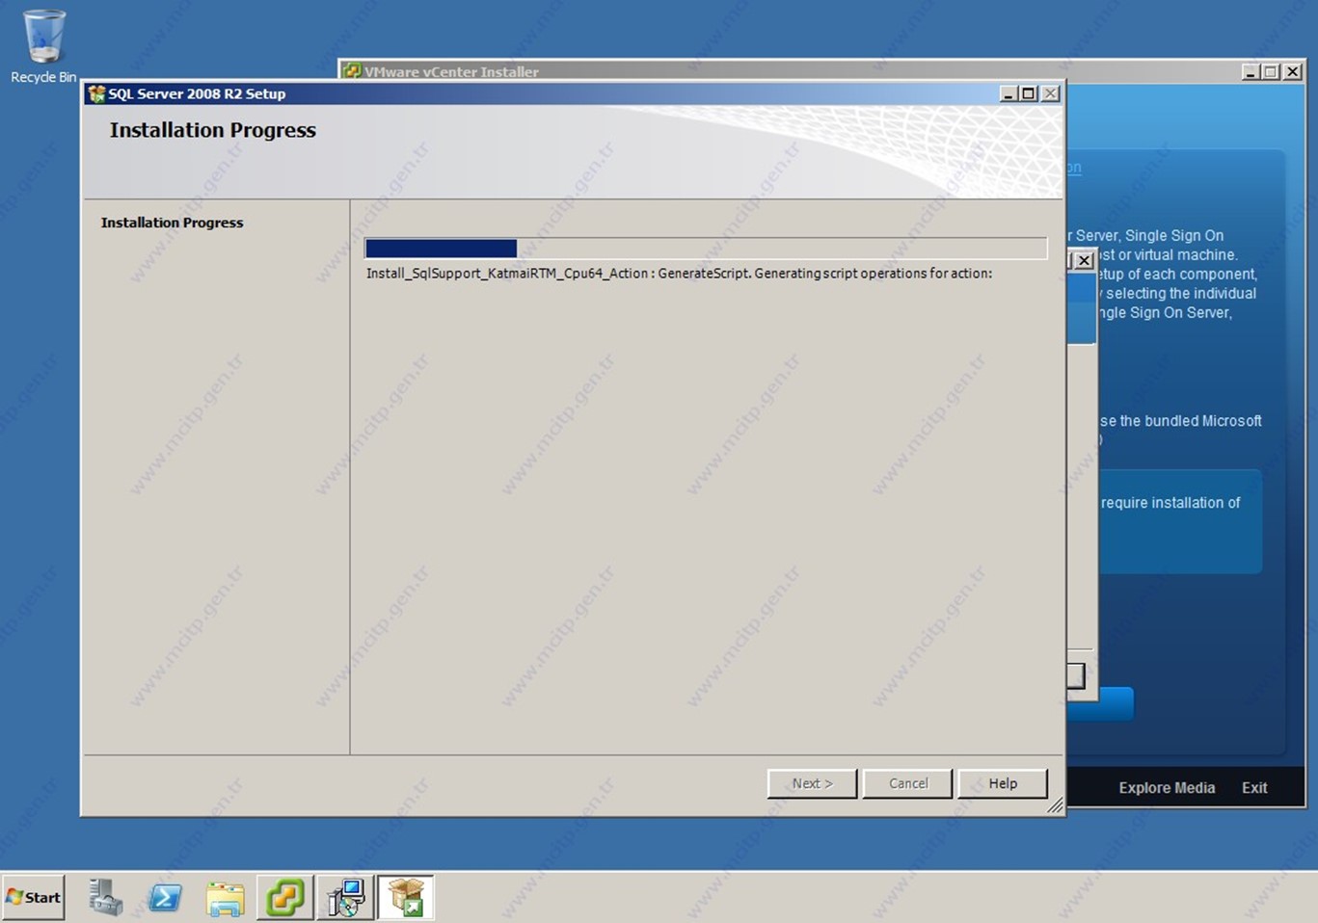Maximize the SQL Server 2008 R2 Setup window
Viewport: 1318px width, 923px height.
[x=1029, y=93]
